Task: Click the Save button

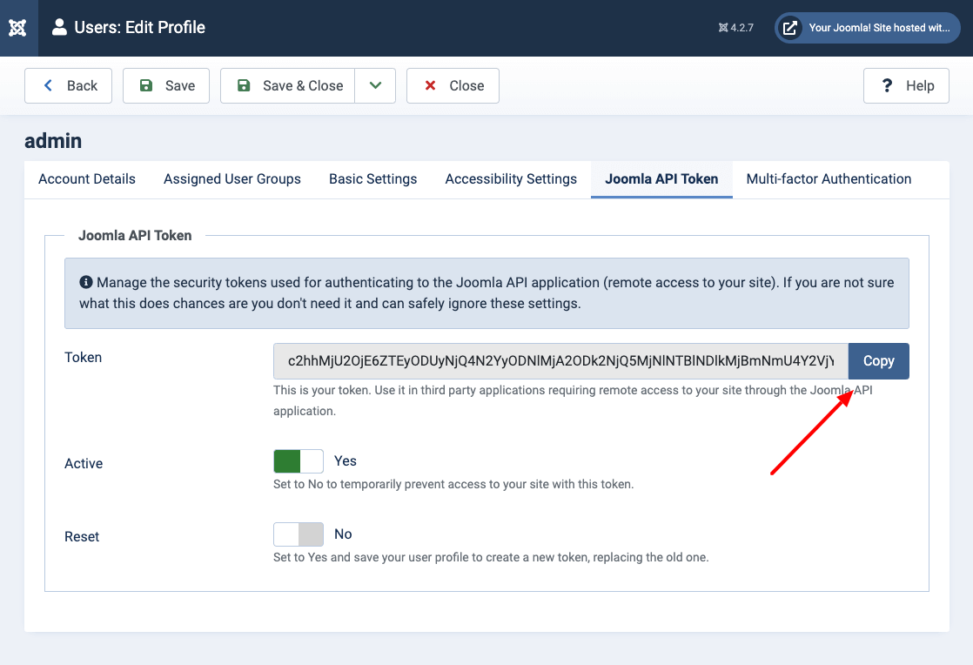Action: tap(165, 85)
